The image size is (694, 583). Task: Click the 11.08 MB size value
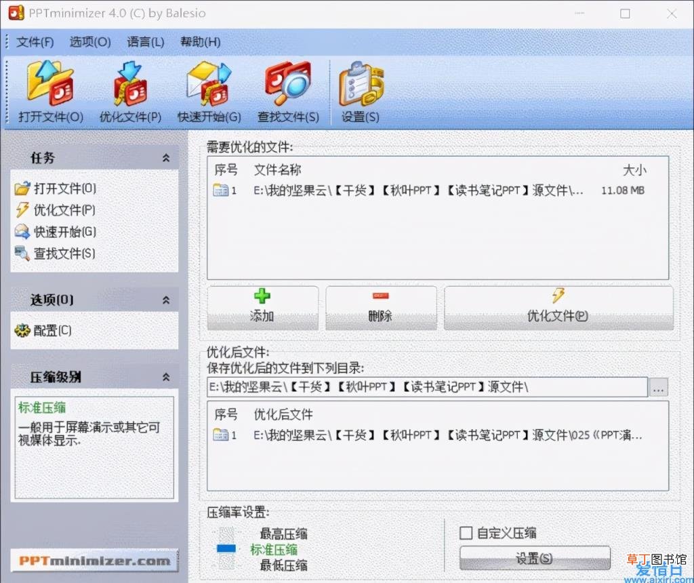tap(623, 190)
